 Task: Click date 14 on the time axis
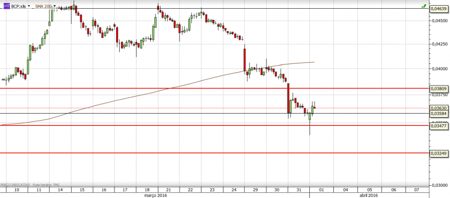point(60,190)
